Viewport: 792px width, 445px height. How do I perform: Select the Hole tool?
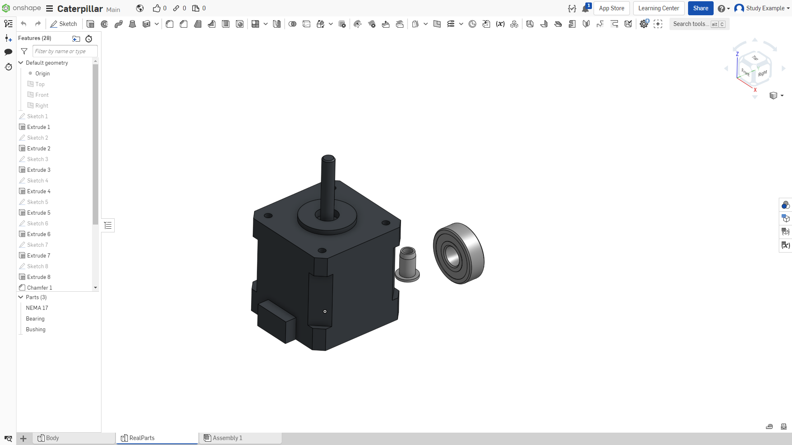click(x=240, y=24)
